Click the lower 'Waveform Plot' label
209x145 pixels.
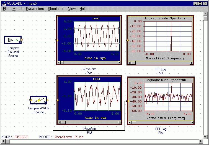89,130
